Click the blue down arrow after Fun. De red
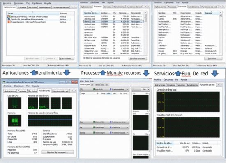226x163 pixels. (x=215, y=73)
